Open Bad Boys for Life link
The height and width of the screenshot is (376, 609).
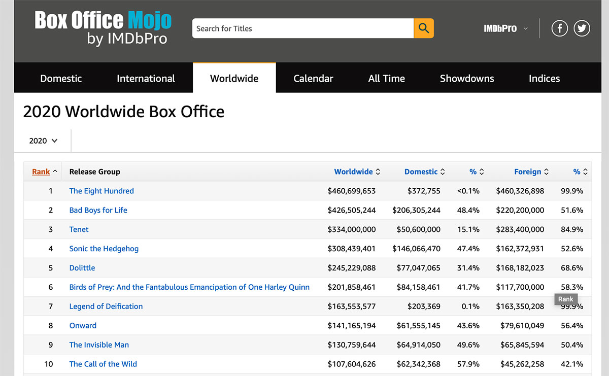pyautogui.click(x=98, y=210)
